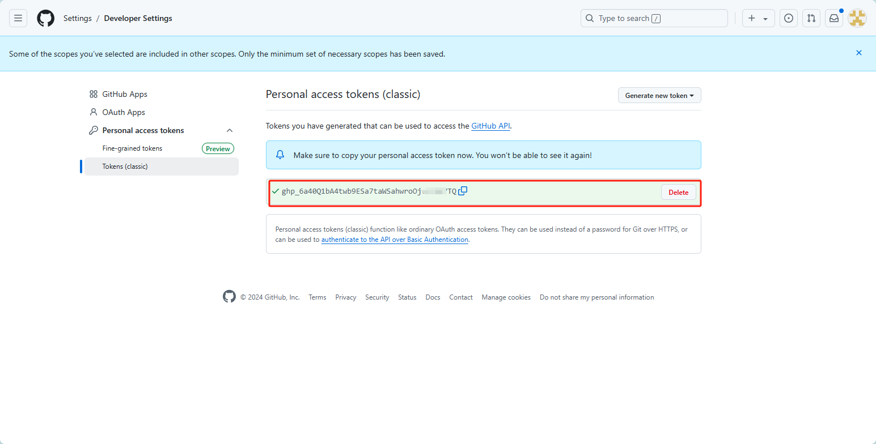876x444 pixels.
Task: Open authenticate to the API over Basic Authentication link
Action: (395, 240)
